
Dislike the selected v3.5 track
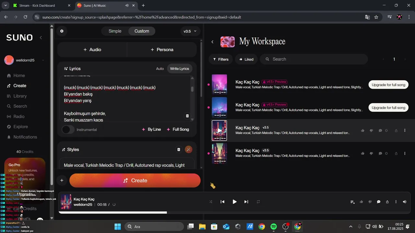click(371, 130)
